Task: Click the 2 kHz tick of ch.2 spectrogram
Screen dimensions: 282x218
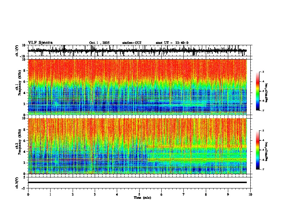Action: [x=25, y=163]
